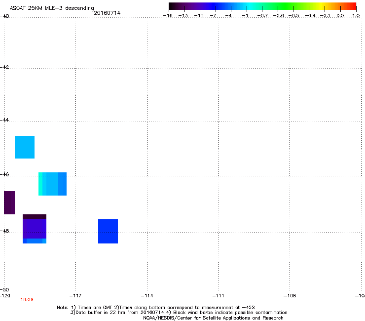Click the color scale label -13
The image size is (365, 321).
(x=183, y=16)
